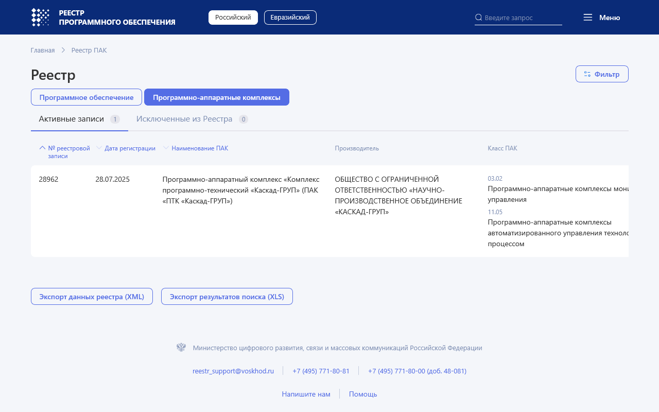The height and width of the screenshot is (412, 659).
Task: Export registry data as XML
Action: (92, 296)
